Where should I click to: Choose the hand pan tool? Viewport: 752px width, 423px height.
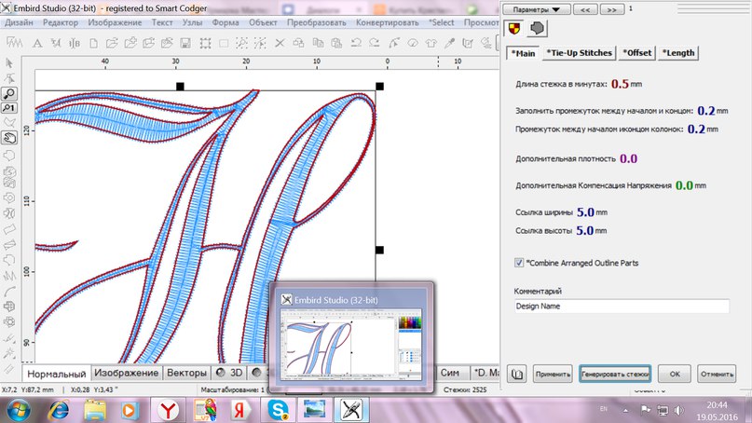click(9, 138)
